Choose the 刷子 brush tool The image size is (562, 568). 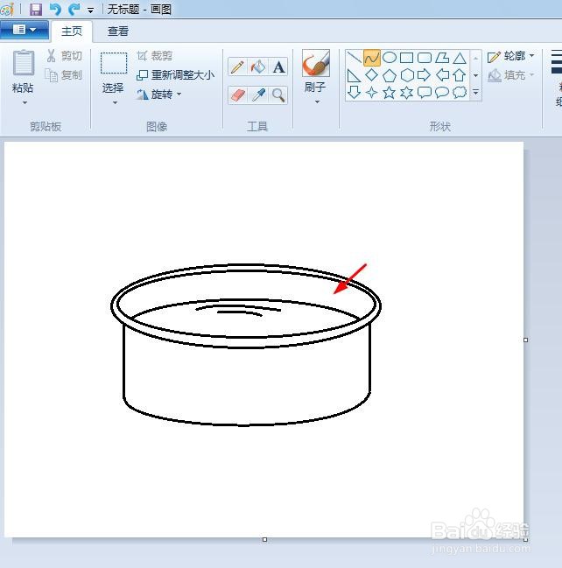(x=316, y=63)
